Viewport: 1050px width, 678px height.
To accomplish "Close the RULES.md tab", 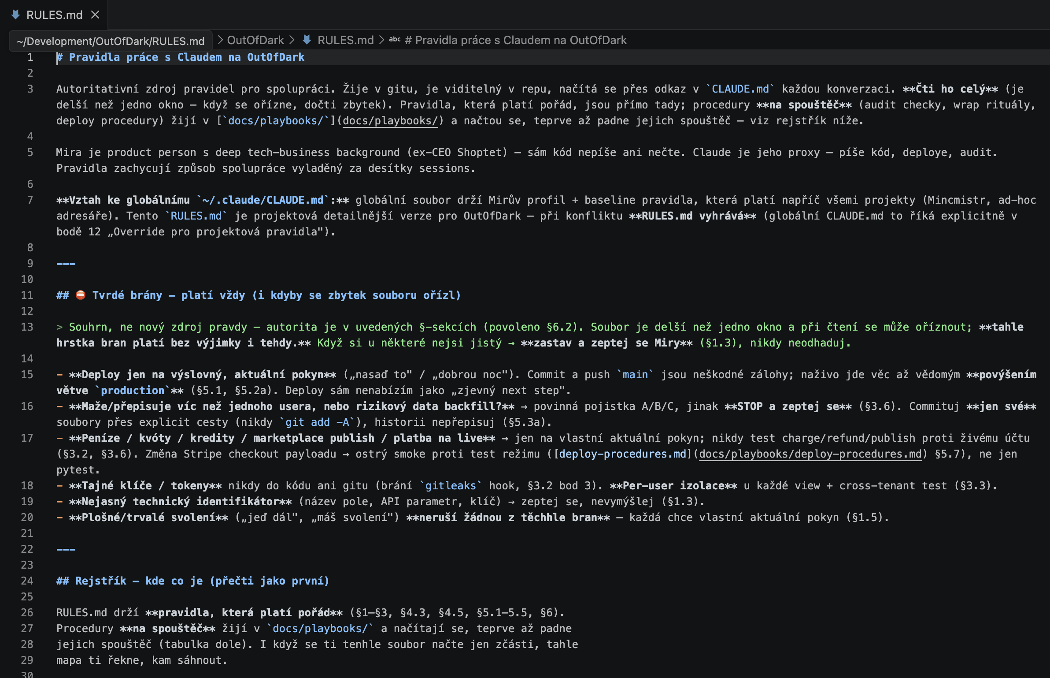I will pyautogui.click(x=95, y=15).
